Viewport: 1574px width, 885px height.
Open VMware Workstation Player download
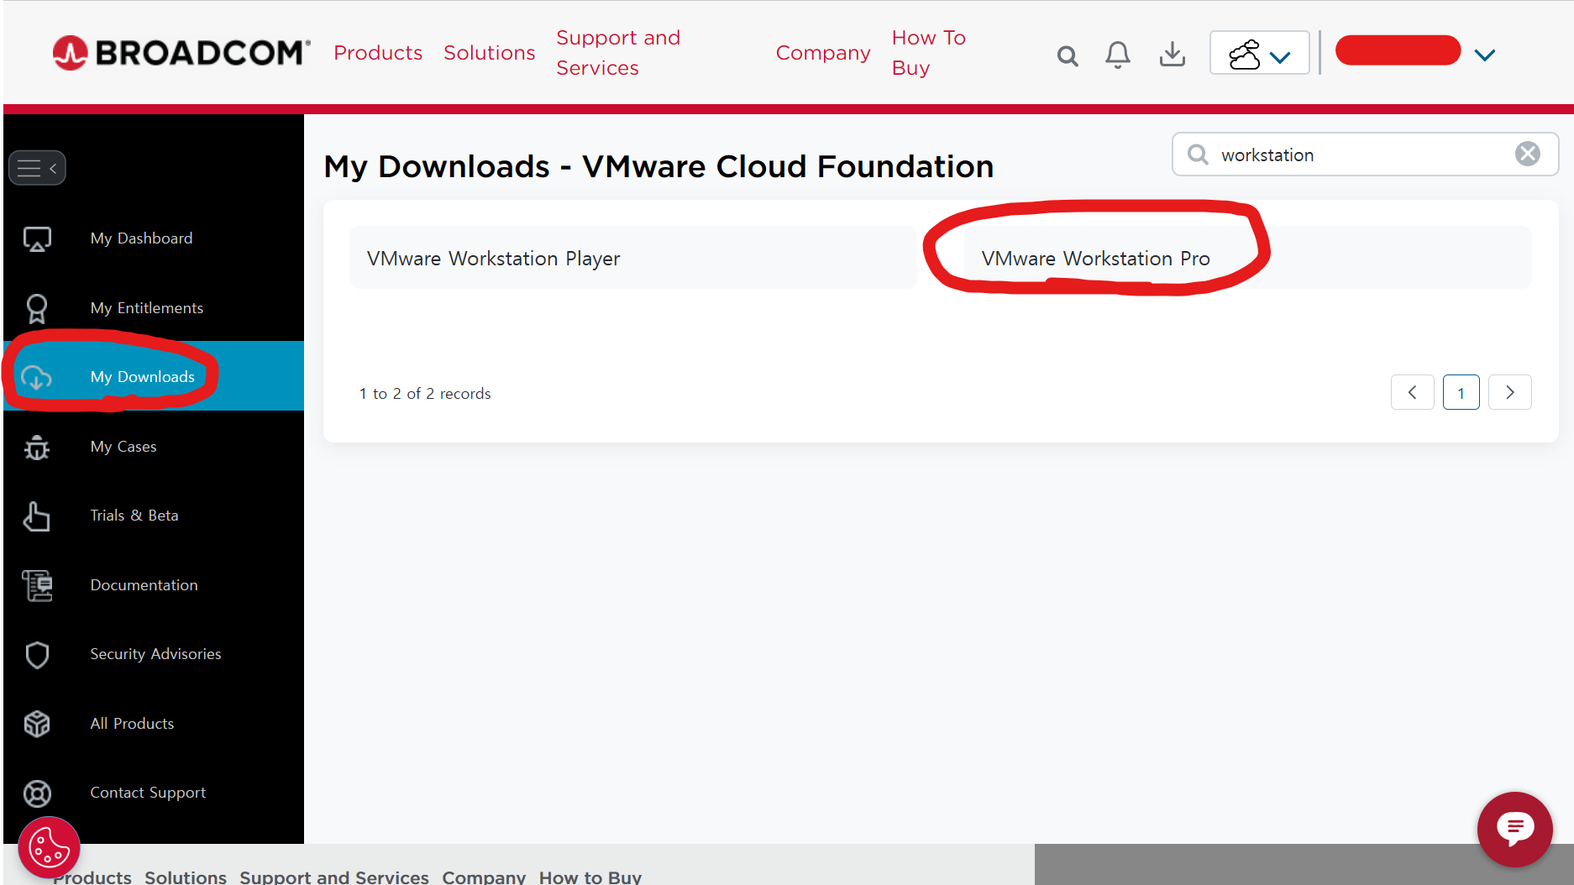[x=632, y=259]
